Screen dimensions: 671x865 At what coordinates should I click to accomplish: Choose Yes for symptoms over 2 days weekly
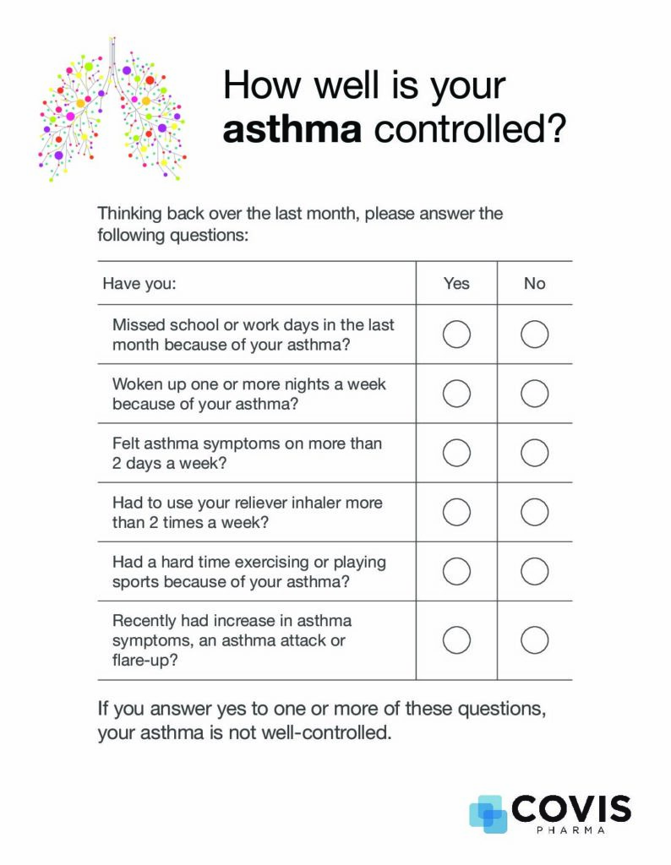[456, 453]
